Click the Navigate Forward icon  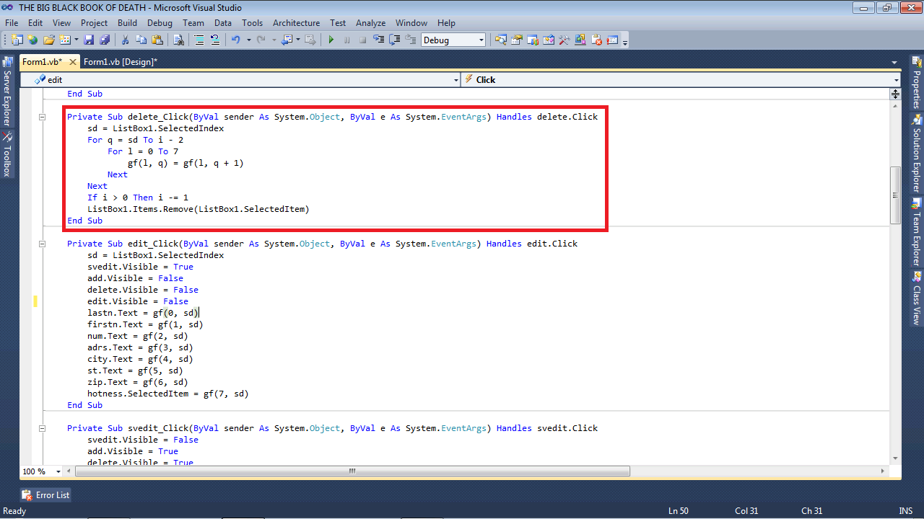[x=310, y=40]
